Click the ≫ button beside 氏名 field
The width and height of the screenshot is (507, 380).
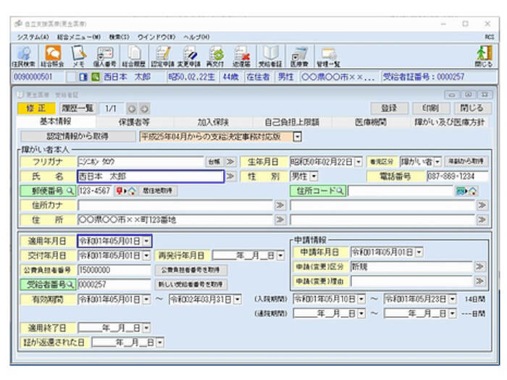[x=230, y=176]
